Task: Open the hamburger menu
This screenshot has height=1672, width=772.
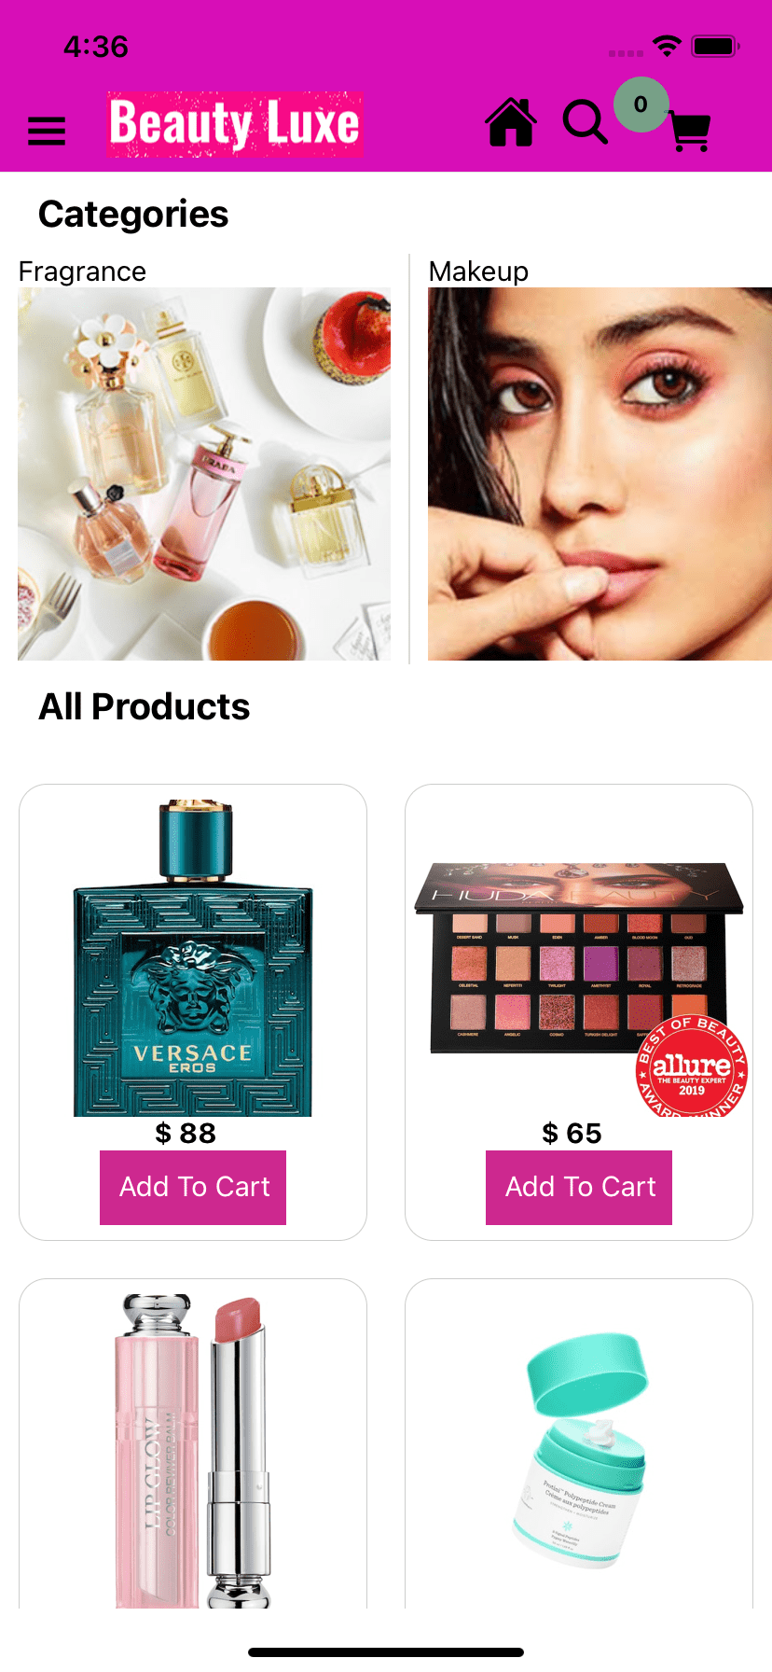Action: (47, 132)
